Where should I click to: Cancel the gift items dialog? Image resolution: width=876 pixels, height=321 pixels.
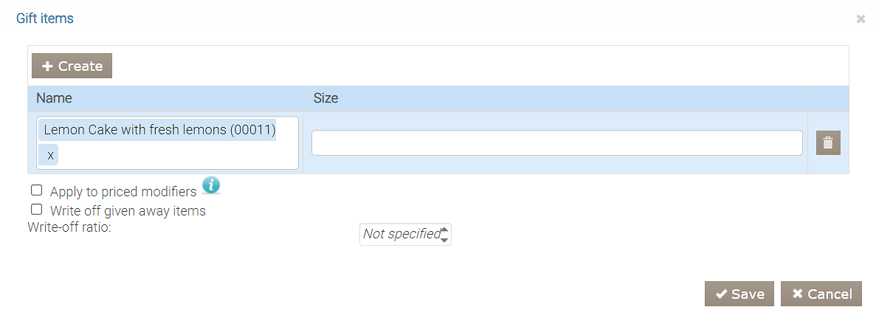point(821,294)
